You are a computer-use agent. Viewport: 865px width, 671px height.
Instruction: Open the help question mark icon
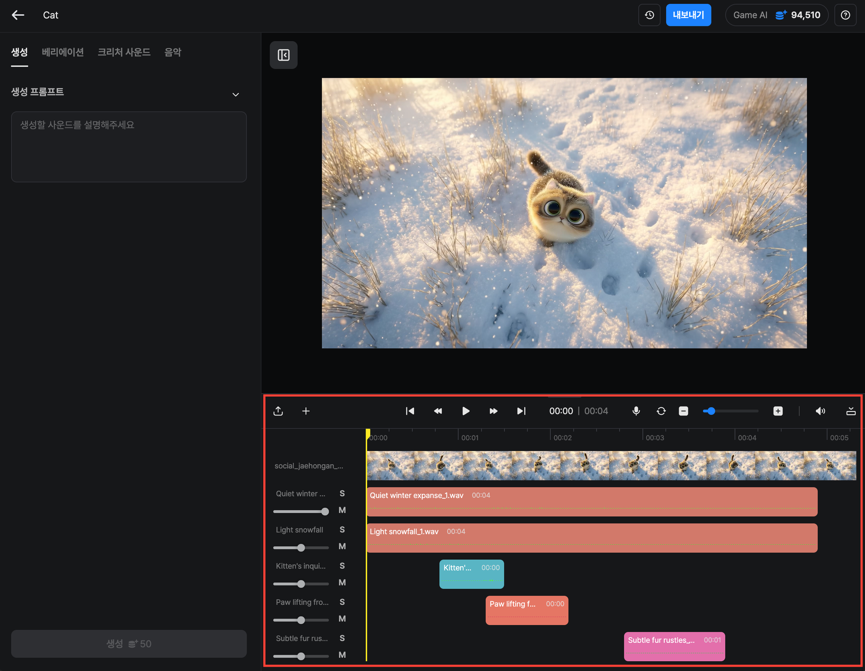coord(845,15)
